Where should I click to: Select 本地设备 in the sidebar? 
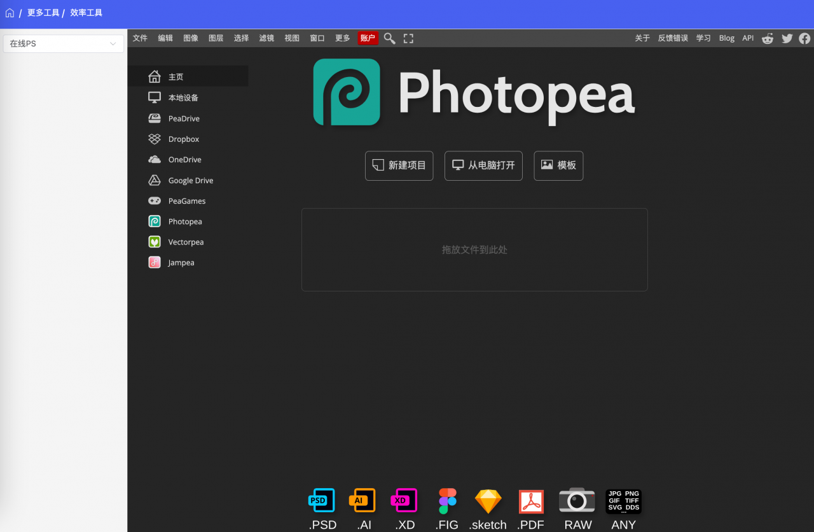[188, 97]
